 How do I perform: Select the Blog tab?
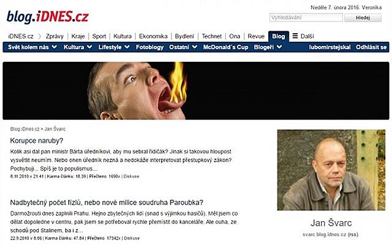(279, 36)
